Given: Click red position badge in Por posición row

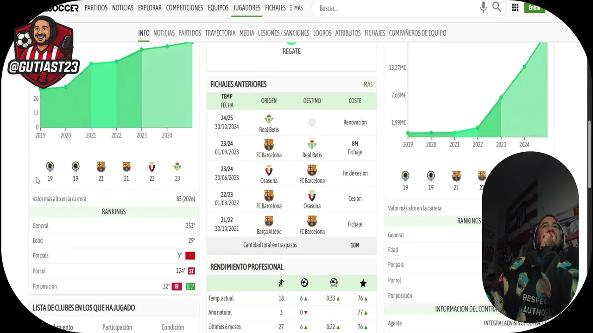Looking at the screenshot, I should (177, 287).
